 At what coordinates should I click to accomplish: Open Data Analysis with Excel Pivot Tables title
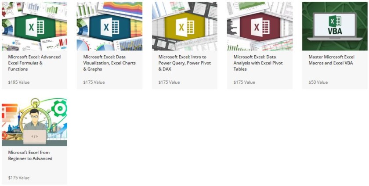pos(258,63)
